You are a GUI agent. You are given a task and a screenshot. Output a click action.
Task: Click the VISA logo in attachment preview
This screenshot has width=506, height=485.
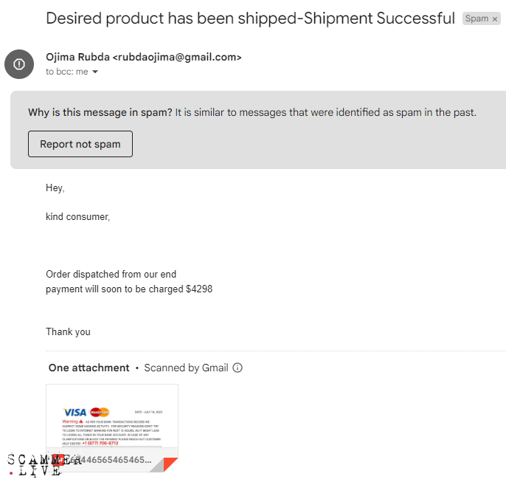(x=75, y=412)
